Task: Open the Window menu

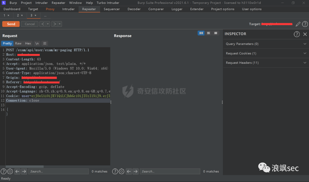Action: 76,3
